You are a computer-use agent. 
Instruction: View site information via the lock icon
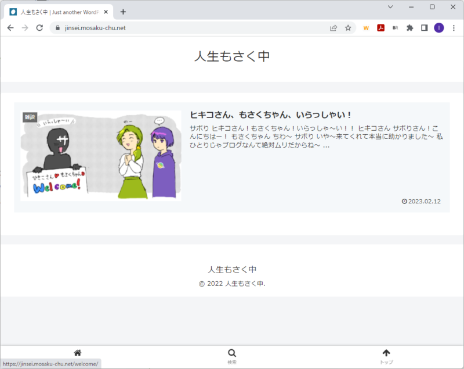click(x=57, y=27)
